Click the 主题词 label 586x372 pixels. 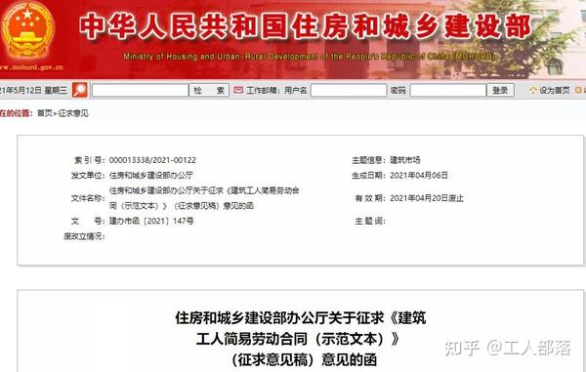(370, 221)
